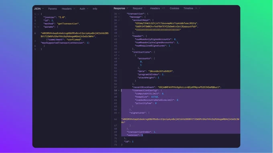The height and width of the screenshot is (153, 273).
Task: Collapse the root object at request line 1
Action: [x=38, y=14]
